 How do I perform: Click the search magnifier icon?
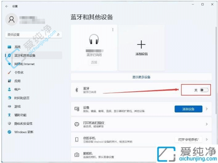point(58,35)
